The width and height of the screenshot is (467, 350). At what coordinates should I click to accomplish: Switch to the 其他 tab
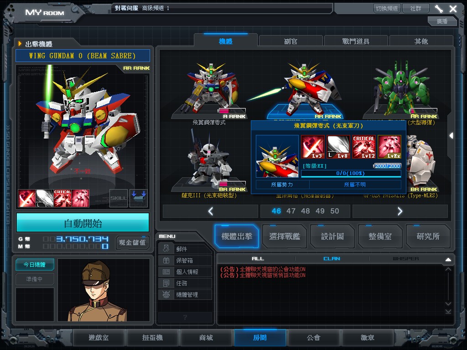tap(421, 41)
